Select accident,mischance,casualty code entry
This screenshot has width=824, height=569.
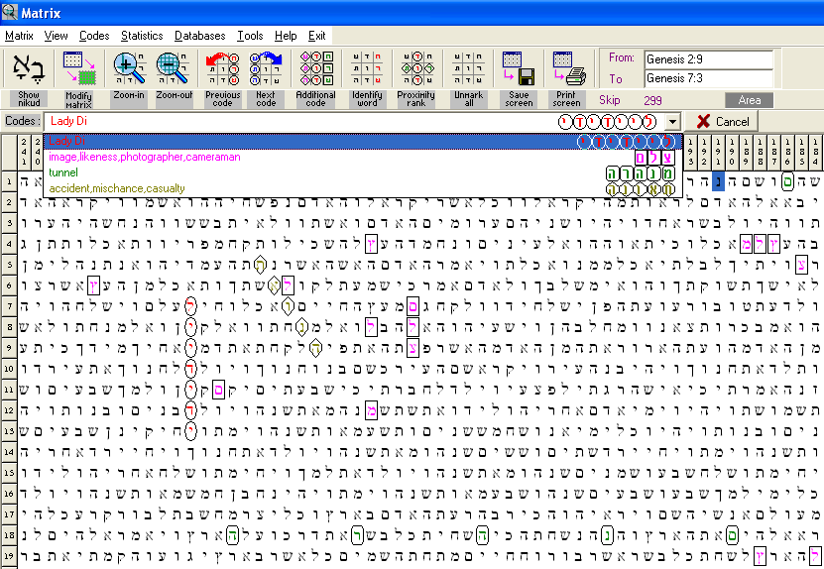pyautogui.click(x=363, y=188)
